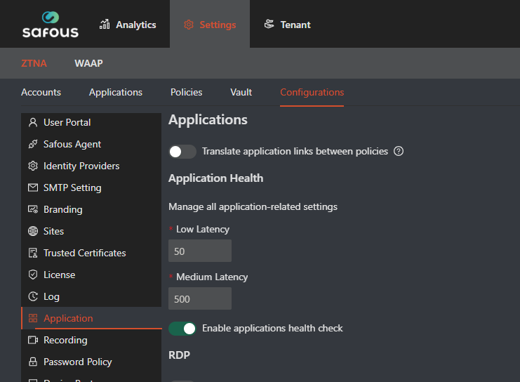The height and width of the screenshot is (382, 520).
Task: Enable Translate application links between policies
Action: 182,152
